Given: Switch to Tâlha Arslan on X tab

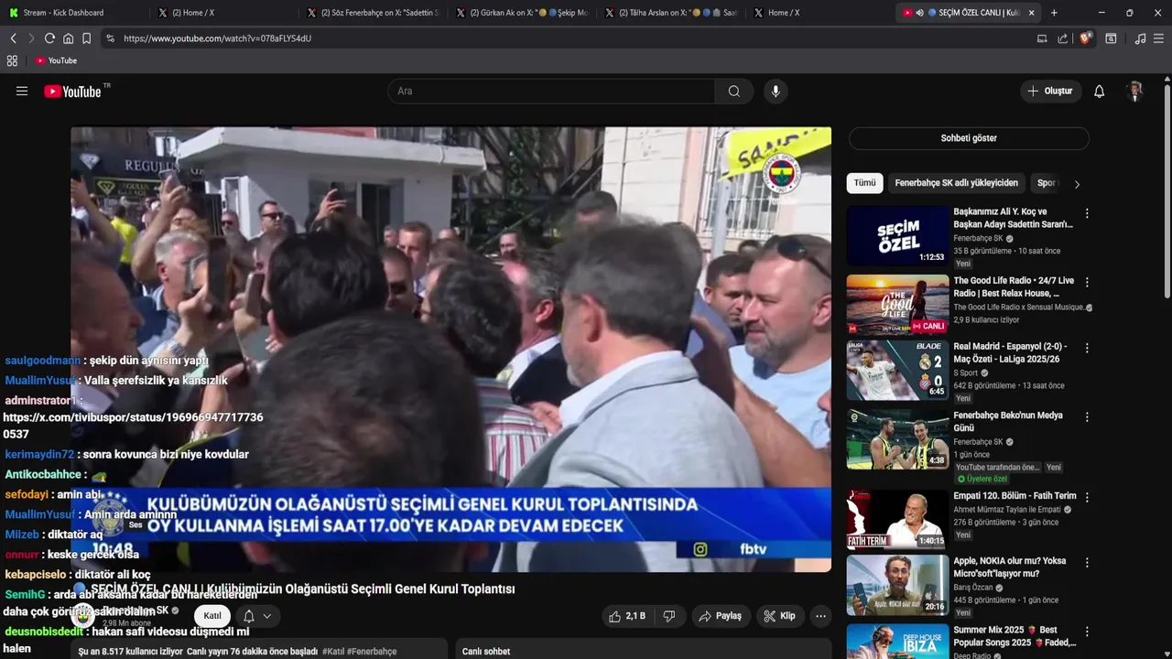Looking at the screenshot, I should pos(671,13).
